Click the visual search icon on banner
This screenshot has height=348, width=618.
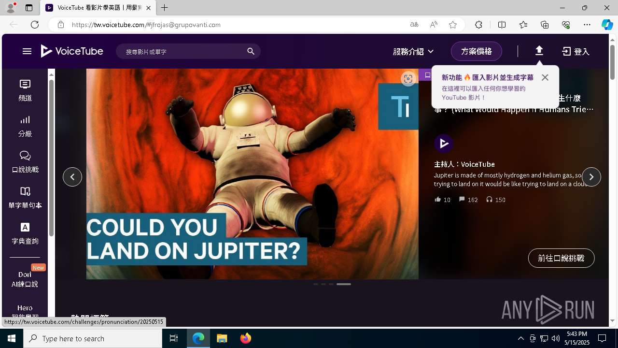408,79
